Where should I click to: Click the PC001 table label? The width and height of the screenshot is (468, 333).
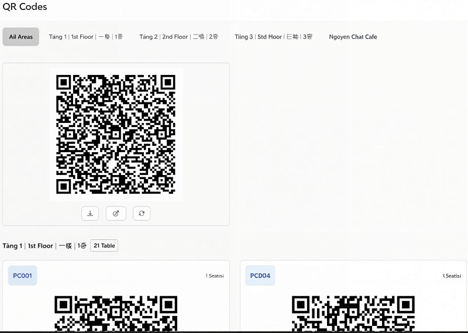pyautogui.click(x=23, y=276)
